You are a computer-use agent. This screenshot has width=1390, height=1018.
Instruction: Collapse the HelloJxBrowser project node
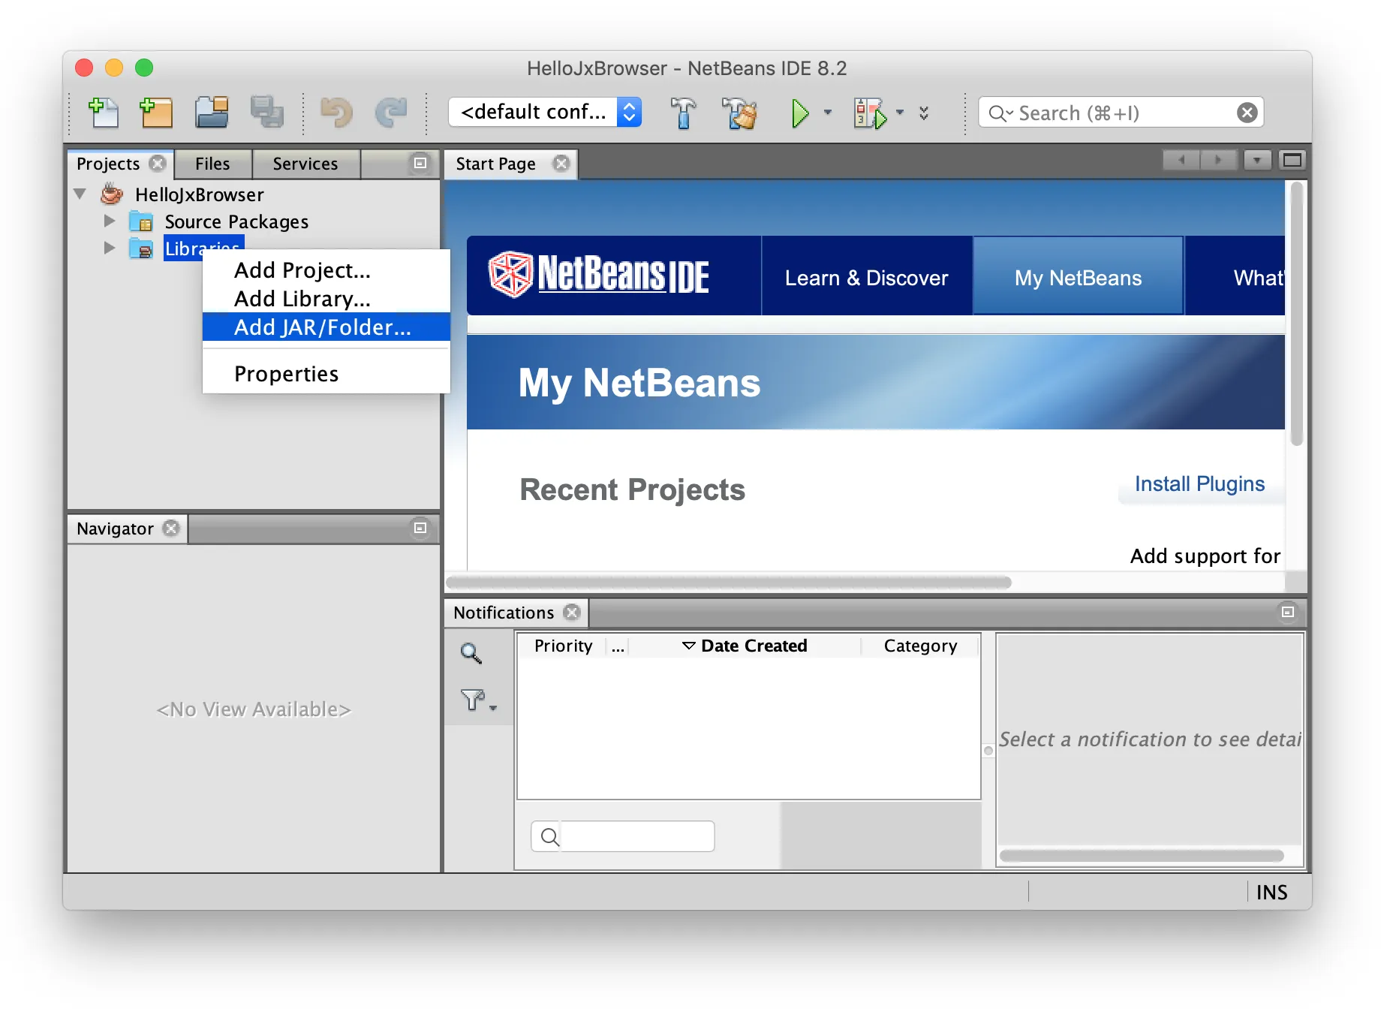[80, 194]
